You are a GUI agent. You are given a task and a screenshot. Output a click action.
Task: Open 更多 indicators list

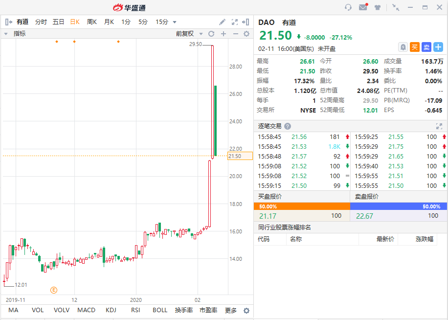(230, 310)
